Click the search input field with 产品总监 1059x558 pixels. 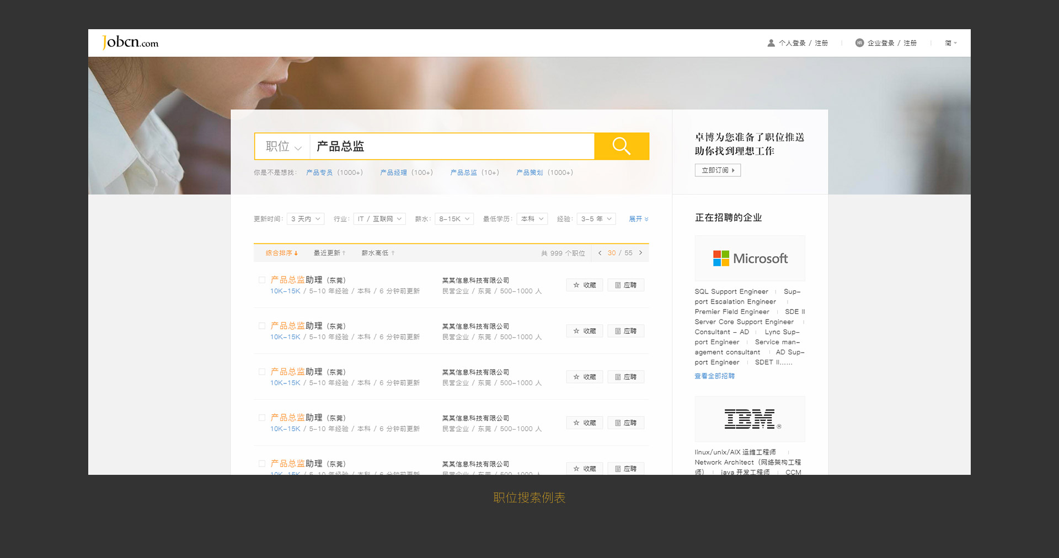[x=452, y=147]
